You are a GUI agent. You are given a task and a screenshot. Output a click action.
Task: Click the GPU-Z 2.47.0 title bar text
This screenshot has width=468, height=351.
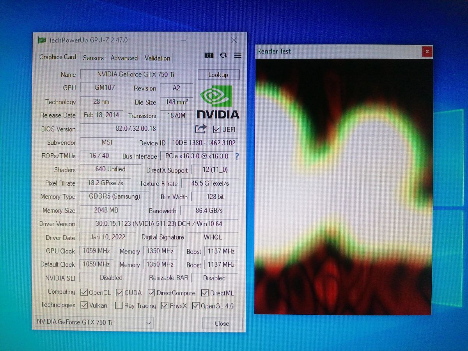[88, 40]
